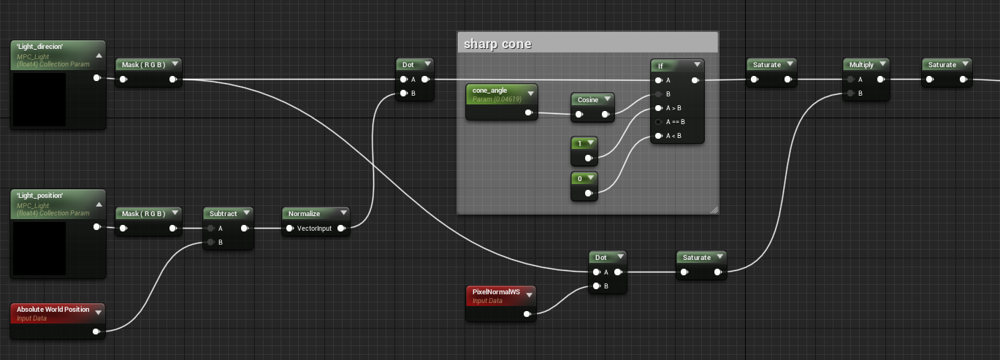
Task: Click the Cosine node's output pin
Action: click(605, 114)
